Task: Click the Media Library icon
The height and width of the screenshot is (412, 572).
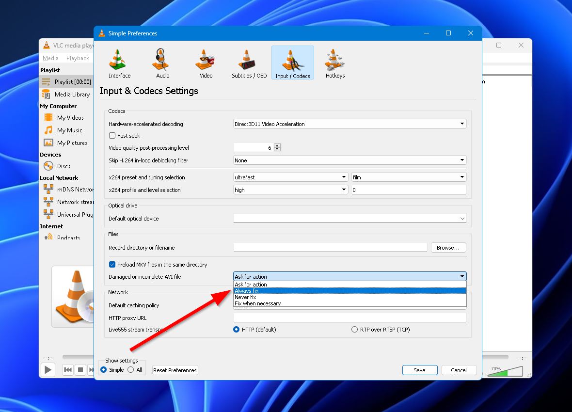Action: tap(46, 94)
